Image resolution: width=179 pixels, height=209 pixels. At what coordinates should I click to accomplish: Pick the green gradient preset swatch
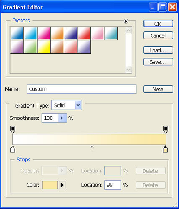coord(30,47)
